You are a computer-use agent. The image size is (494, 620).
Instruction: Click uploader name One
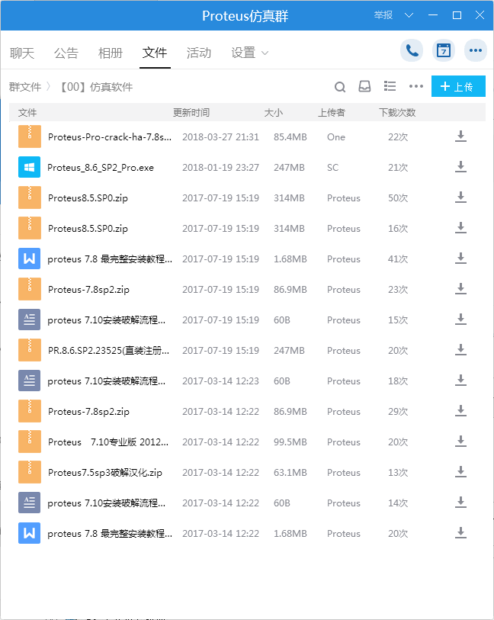coord(336,137)
